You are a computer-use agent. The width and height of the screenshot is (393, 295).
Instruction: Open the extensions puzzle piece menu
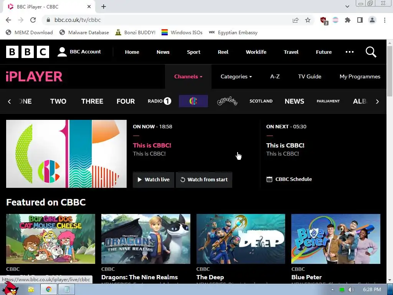click(348, 20)
